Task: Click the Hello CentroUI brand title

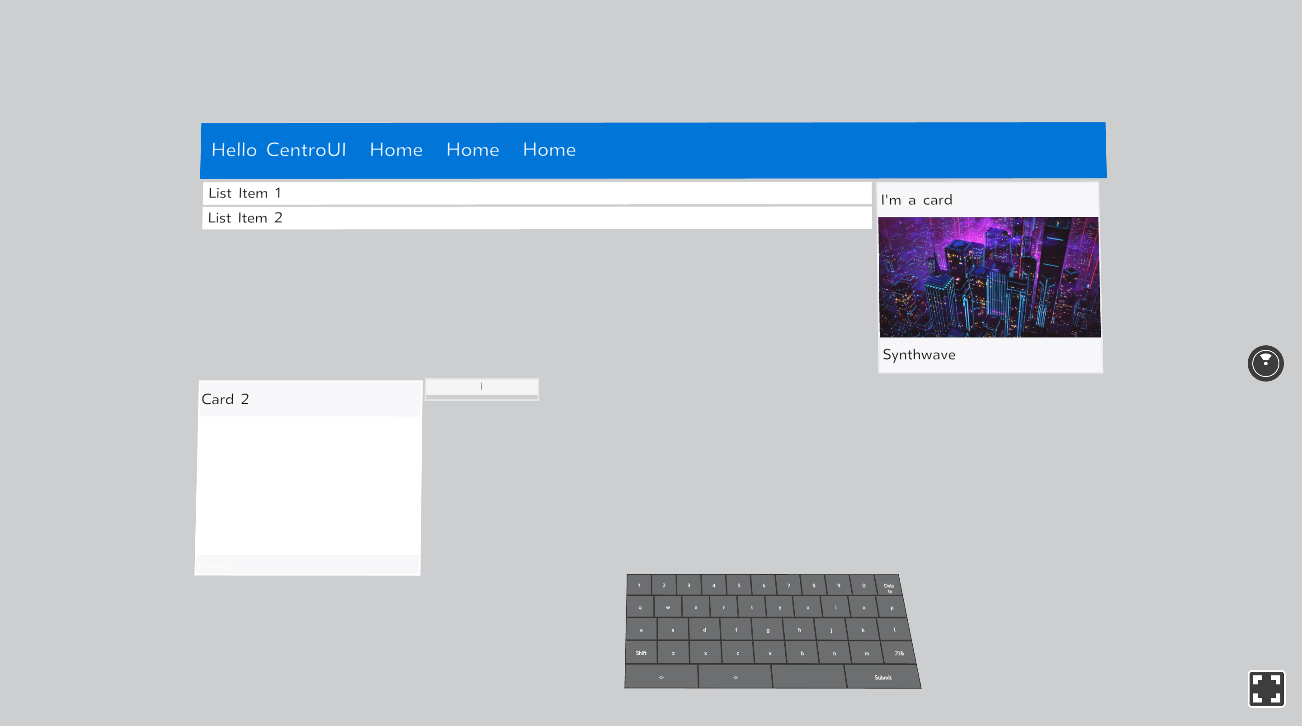Action: (278, 150)
